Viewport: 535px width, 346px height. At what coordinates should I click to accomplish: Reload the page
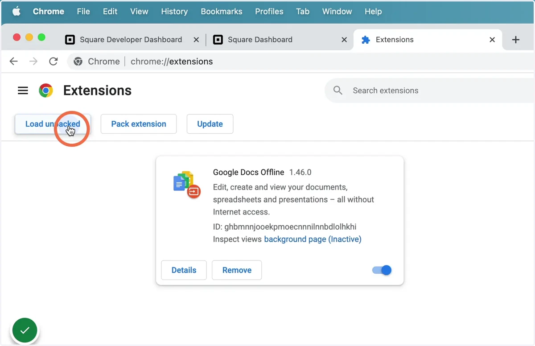click(x=53, y=62)
